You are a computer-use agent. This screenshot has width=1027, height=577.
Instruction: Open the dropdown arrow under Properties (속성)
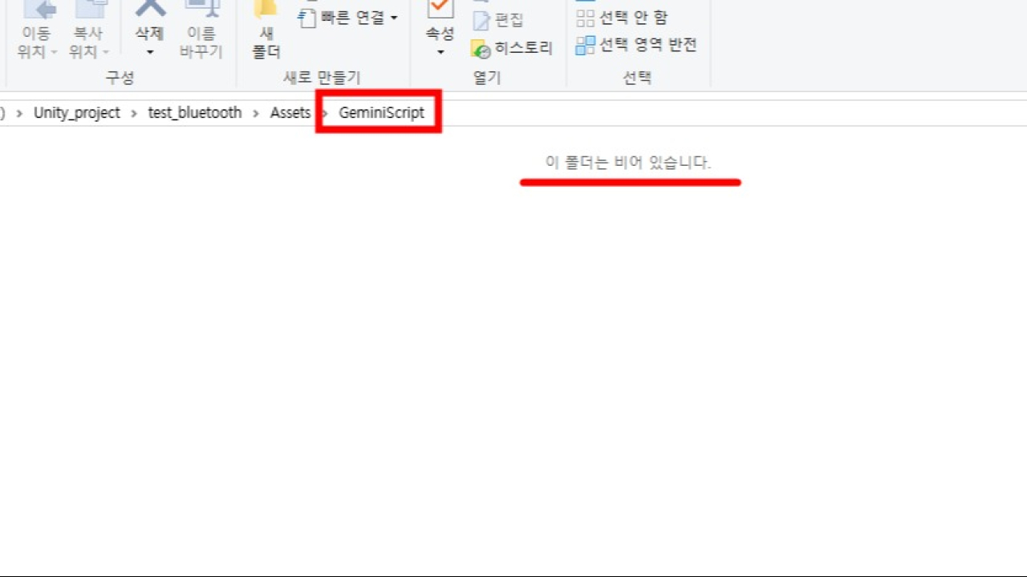click(440, 52)
